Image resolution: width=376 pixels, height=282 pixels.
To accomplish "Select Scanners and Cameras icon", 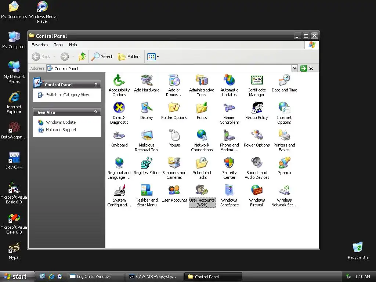I will point(174,168).
